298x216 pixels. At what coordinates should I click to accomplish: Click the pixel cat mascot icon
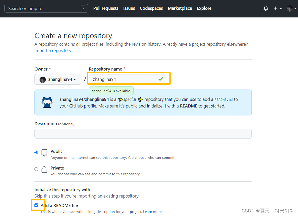47,102
